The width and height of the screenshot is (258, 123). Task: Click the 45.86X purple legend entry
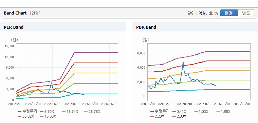[x=48, y=116]
